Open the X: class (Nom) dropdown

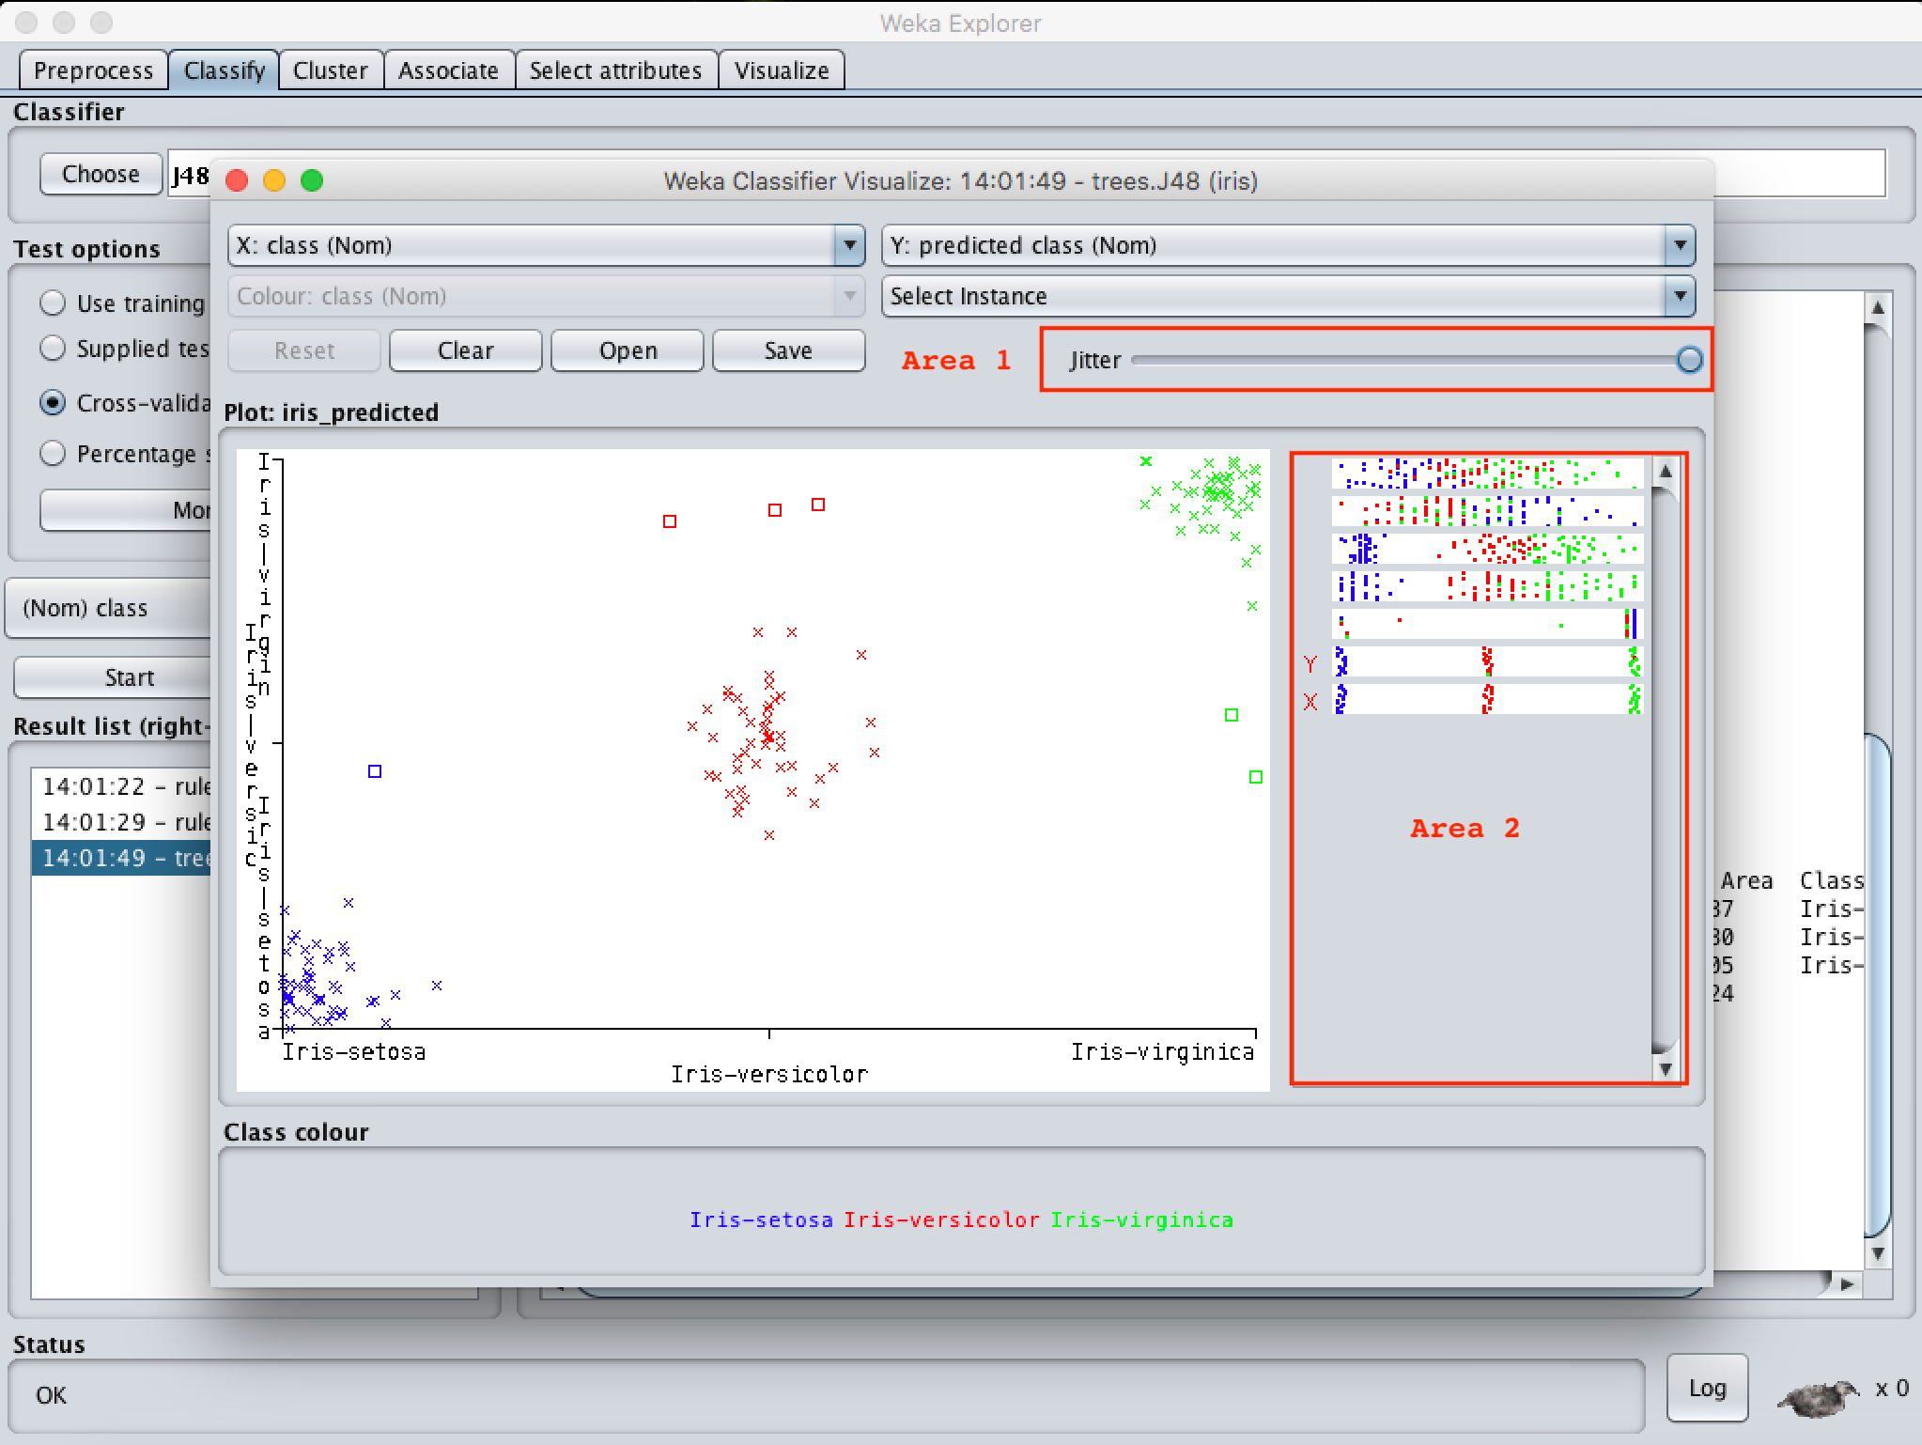click(546, 245)
